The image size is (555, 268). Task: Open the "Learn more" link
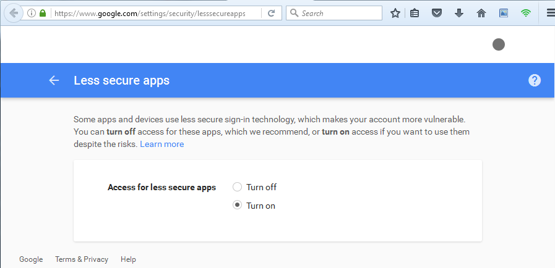click(161, 144)
